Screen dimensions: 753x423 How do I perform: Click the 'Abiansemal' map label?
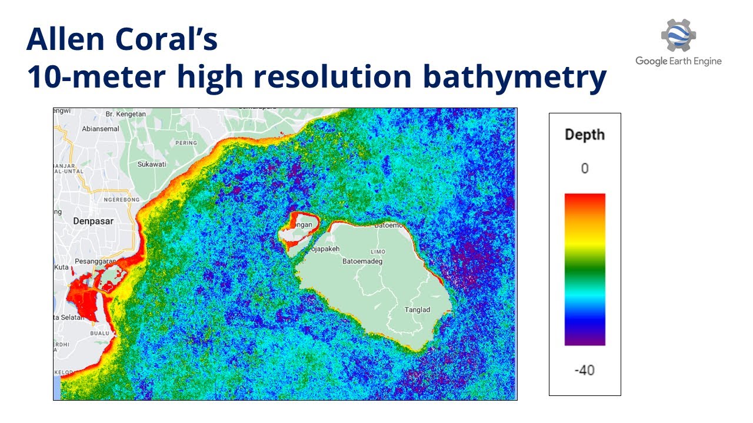101,129
